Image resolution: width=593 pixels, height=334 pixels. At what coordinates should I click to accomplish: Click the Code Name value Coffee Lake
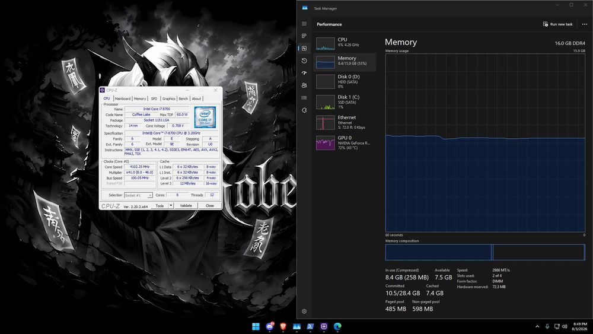click(x=141, y=114)
